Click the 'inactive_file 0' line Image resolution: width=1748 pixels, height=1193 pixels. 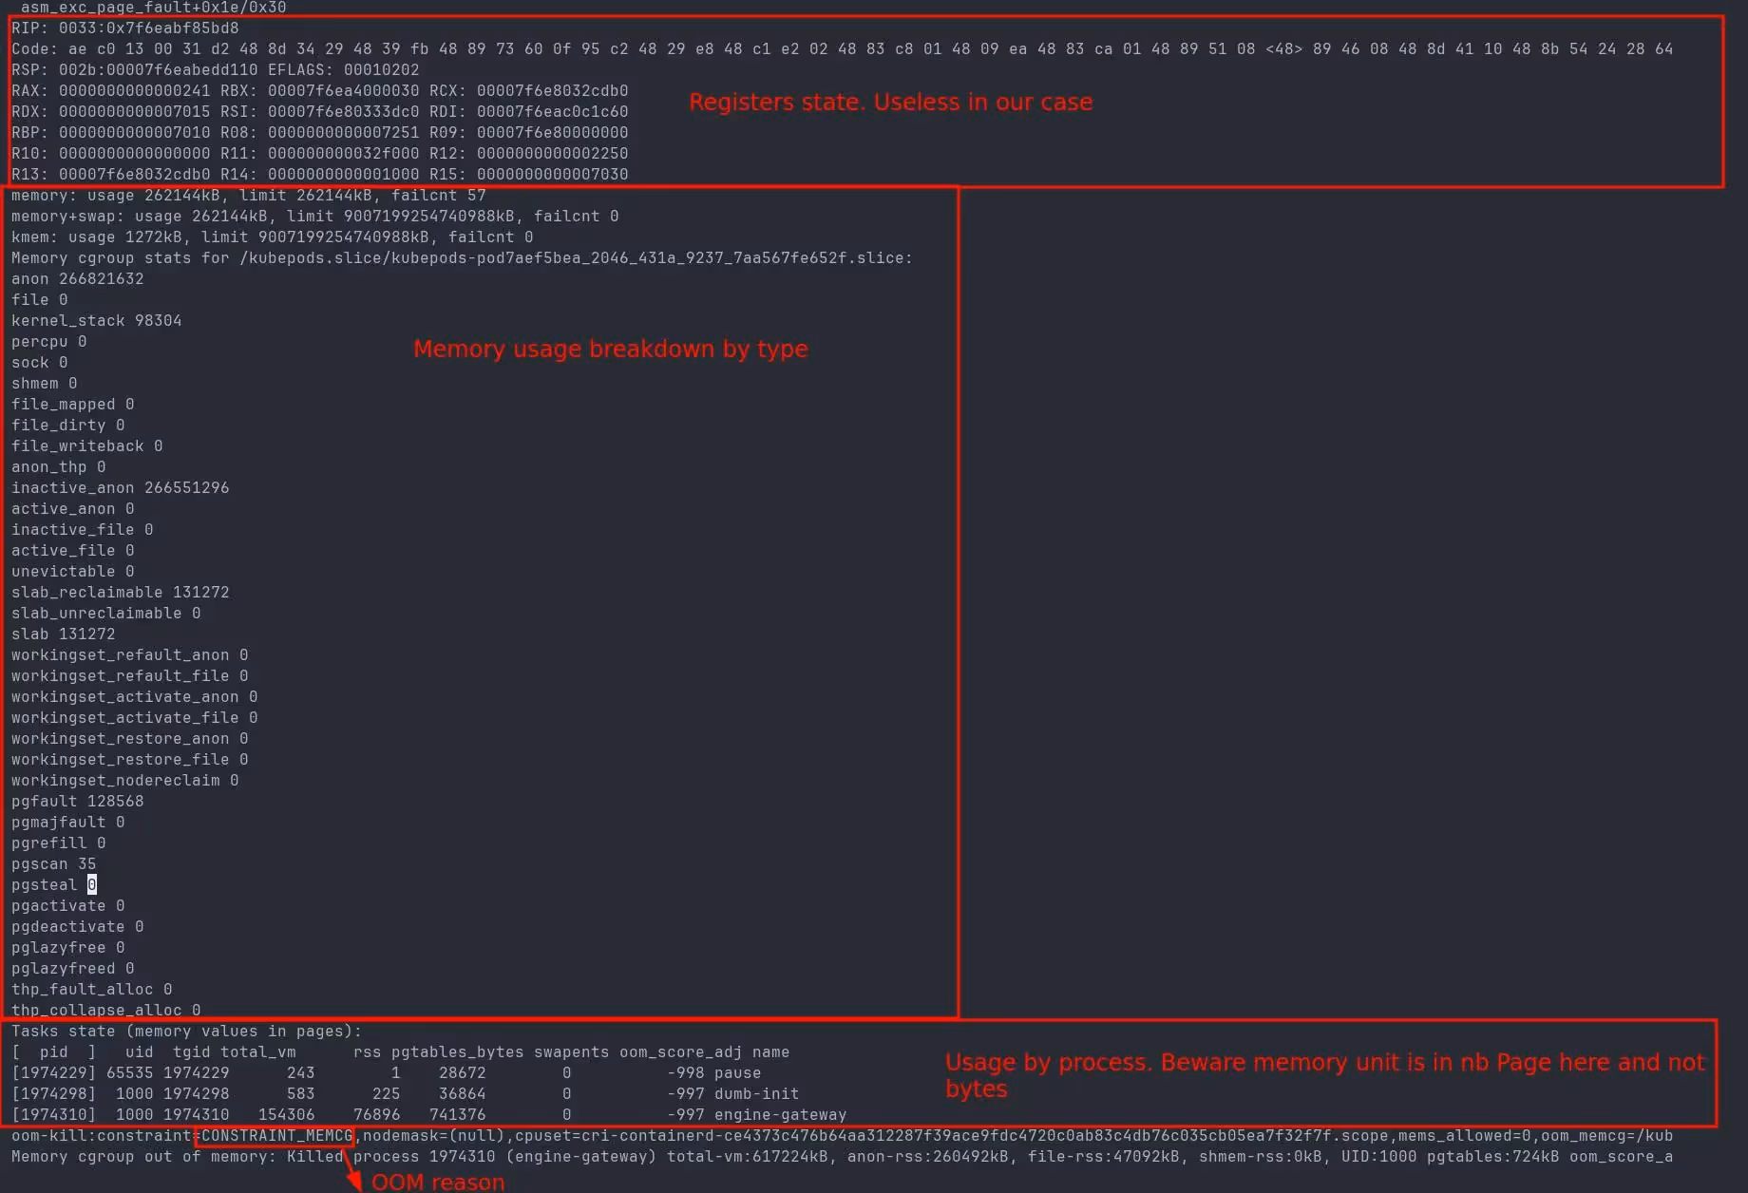tap(83, 530)
